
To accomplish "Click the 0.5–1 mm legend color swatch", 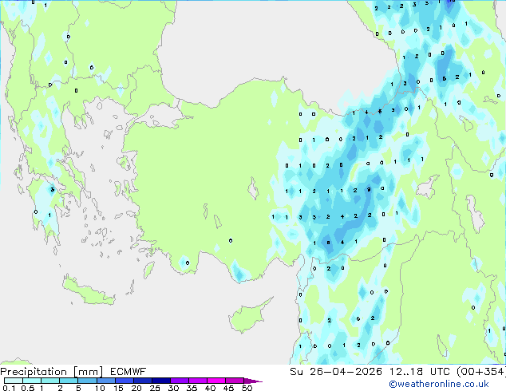I will [x=32, y=381].
